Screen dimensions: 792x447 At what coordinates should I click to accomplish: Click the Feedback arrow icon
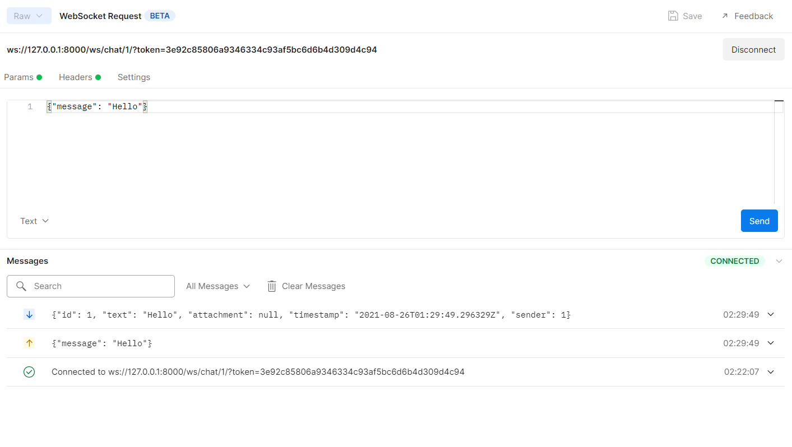tap(725, 16)
